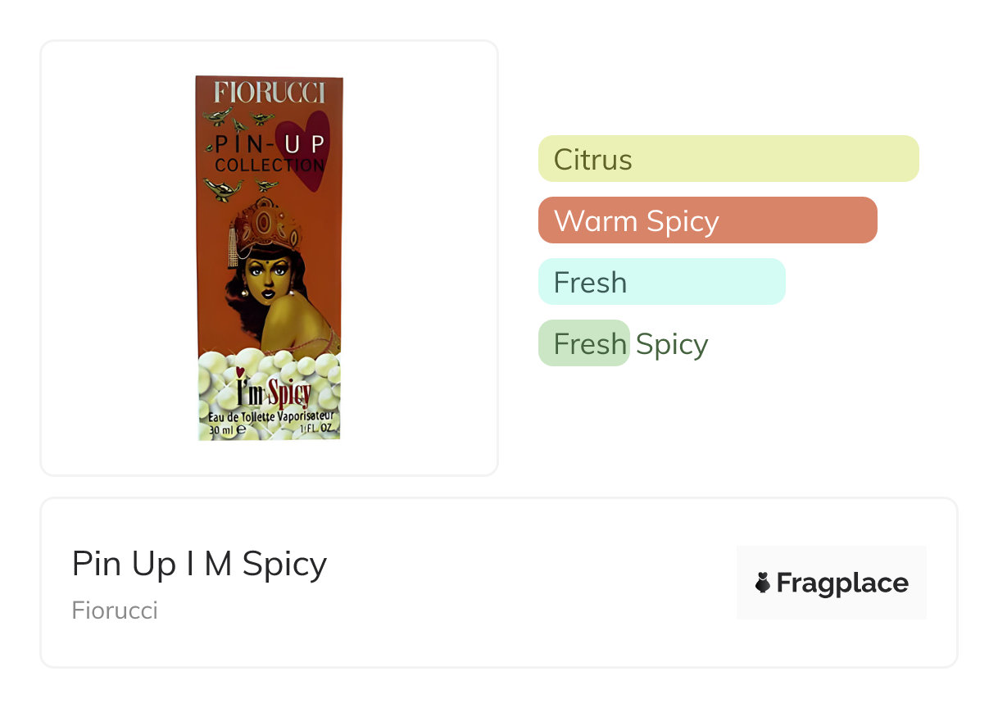Click the FIORUCCI logo on the perfume box
The height and width of the screenshot is (708, 998).
[x=269, y=93]
